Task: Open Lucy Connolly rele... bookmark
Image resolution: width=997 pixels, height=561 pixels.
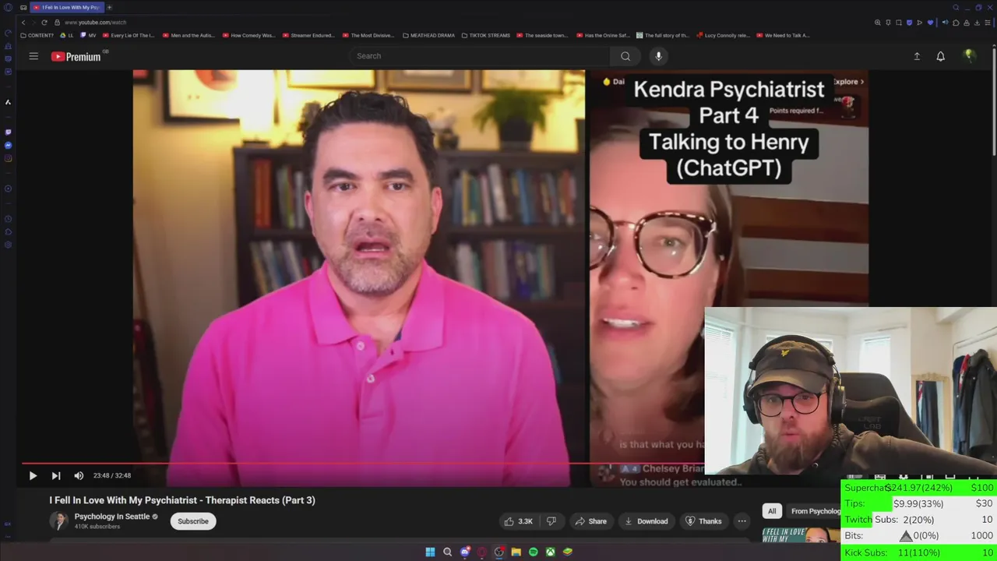Action: 724,35
